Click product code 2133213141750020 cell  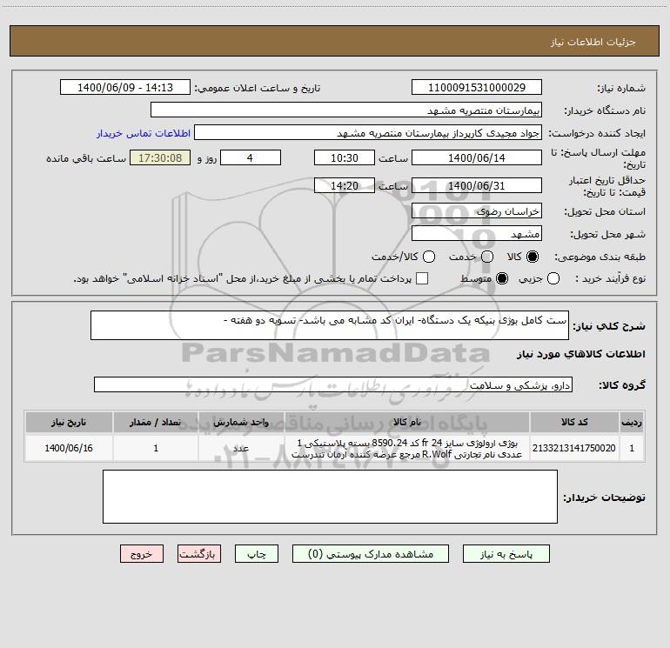[x=574, y=448]
